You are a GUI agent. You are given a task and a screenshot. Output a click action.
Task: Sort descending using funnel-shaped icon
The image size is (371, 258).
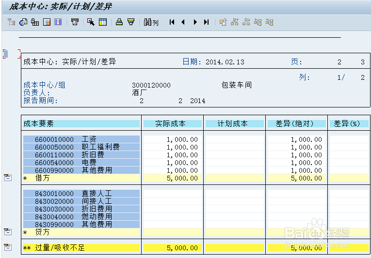click(131, 22)
